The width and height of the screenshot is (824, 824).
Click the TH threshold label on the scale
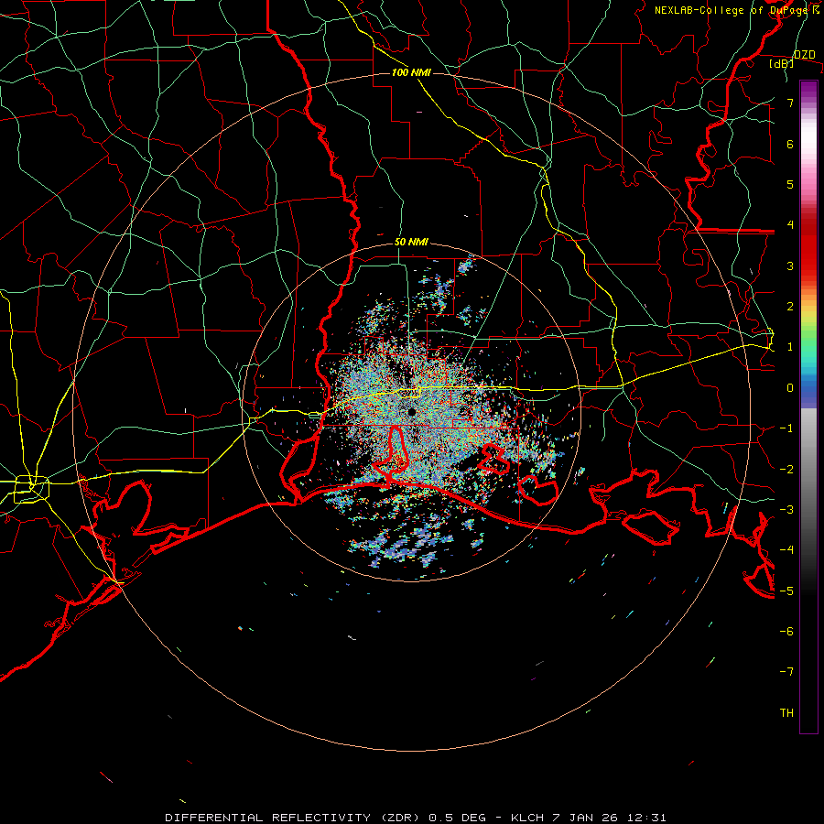(x=786, y=713)
